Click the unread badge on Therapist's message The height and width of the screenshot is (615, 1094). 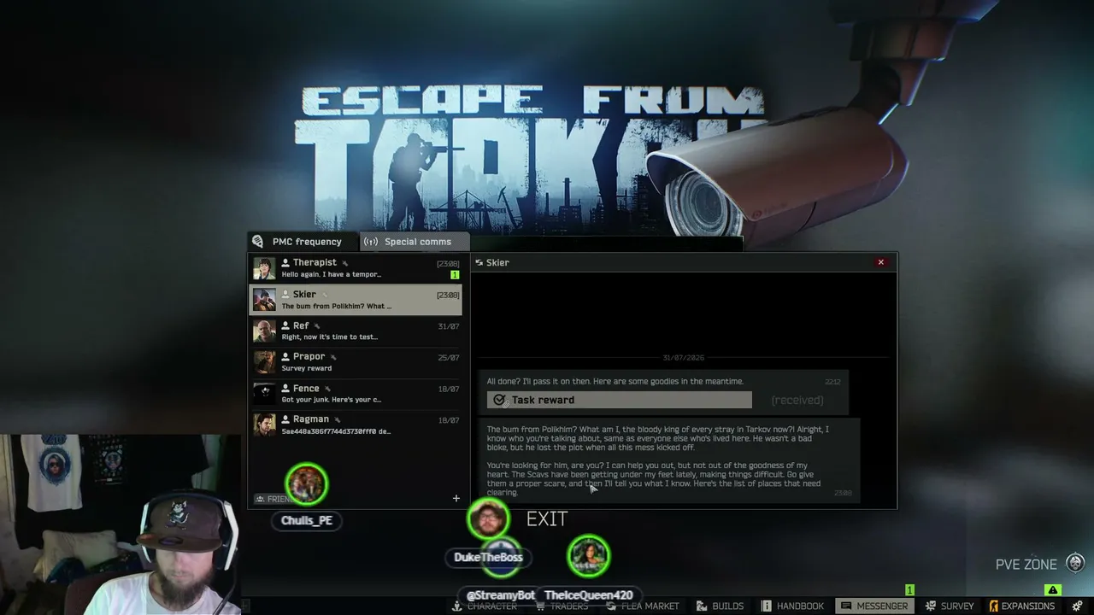point(455,275)
